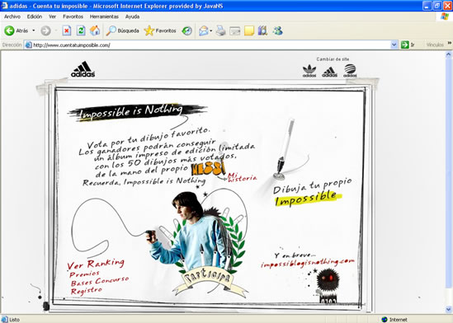Click the MESSI graffiti text
453x323 pixels.
(208, 169)
